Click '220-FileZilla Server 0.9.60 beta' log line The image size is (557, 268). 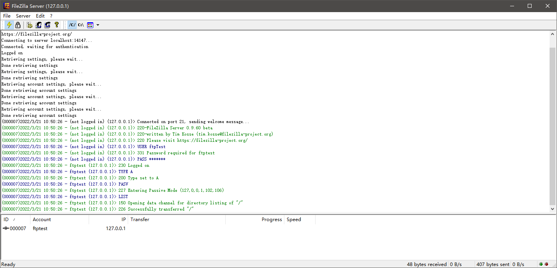[x=107, y=128]
